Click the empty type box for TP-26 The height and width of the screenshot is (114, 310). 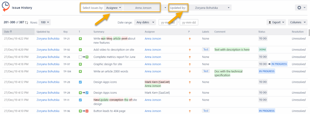[80, 57]
